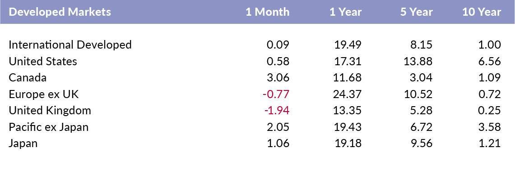This screenshot has height=175, width=515.
Task: Select the 1 Month column header
Action: pyautogui.click(x=268, y=12)
